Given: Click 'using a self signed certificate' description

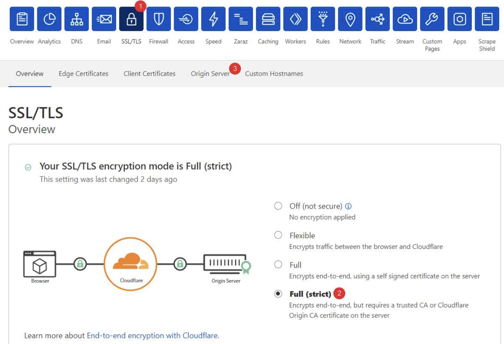Looking at the screenshot, I should coord(385,276).
